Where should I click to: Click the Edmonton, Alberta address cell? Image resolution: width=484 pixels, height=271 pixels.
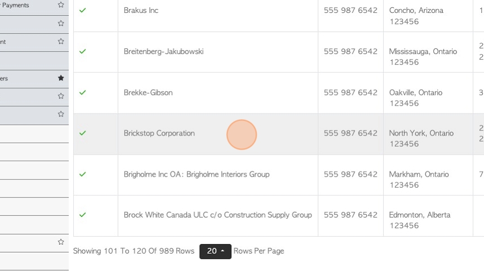click(428, 216)
